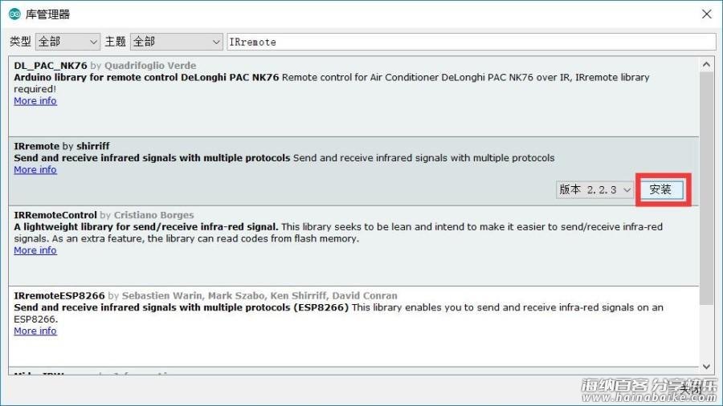This screenshot has height=406, width=723.
Task: Open More info link for IRRemoteControl
Action: tap(35, 250)
